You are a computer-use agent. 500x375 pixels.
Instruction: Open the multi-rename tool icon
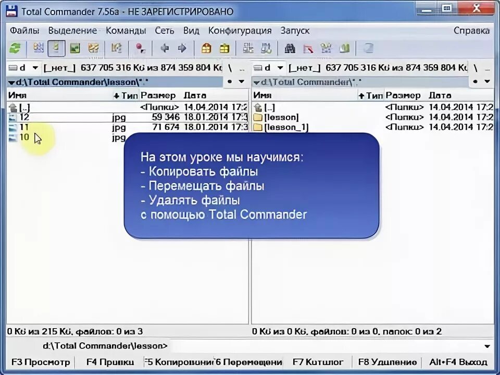point(308,48)
